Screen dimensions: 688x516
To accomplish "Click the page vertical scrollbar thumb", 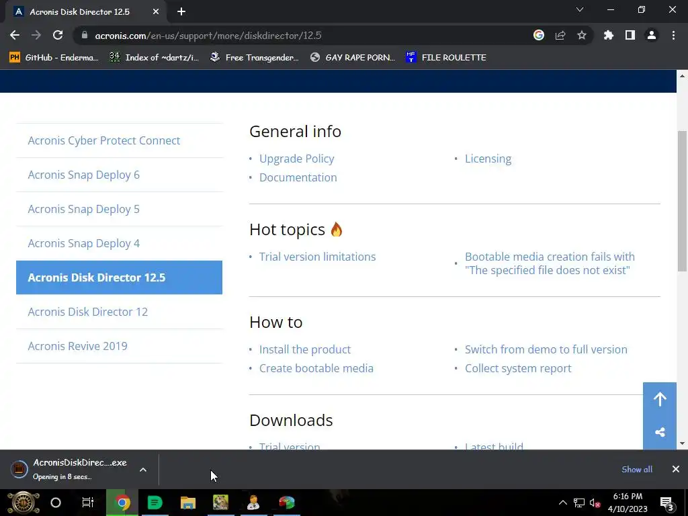I will pyautogui.click(x=683, y=201).
